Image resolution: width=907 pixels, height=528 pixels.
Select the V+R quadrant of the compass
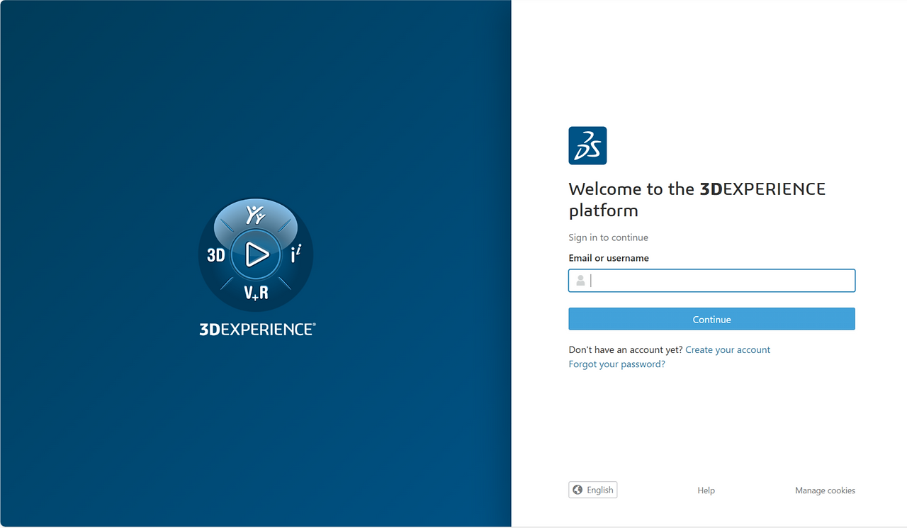pyautogui.click(x=256, y=292)
